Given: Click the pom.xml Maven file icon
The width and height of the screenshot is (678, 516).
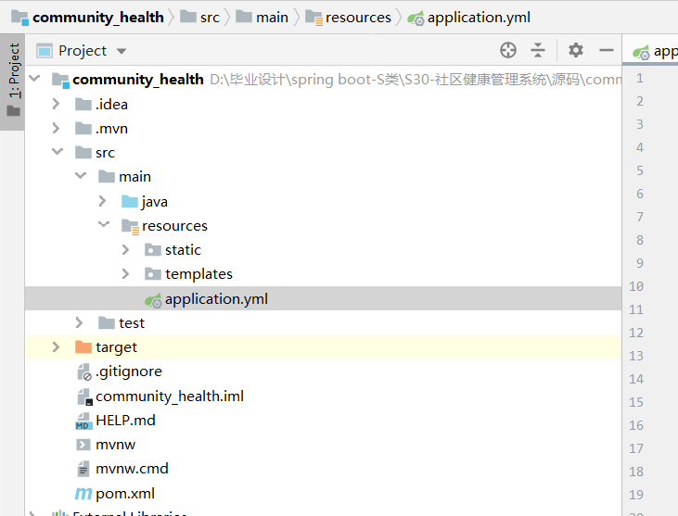Looking at the screenshot, I should pos(83,493).
